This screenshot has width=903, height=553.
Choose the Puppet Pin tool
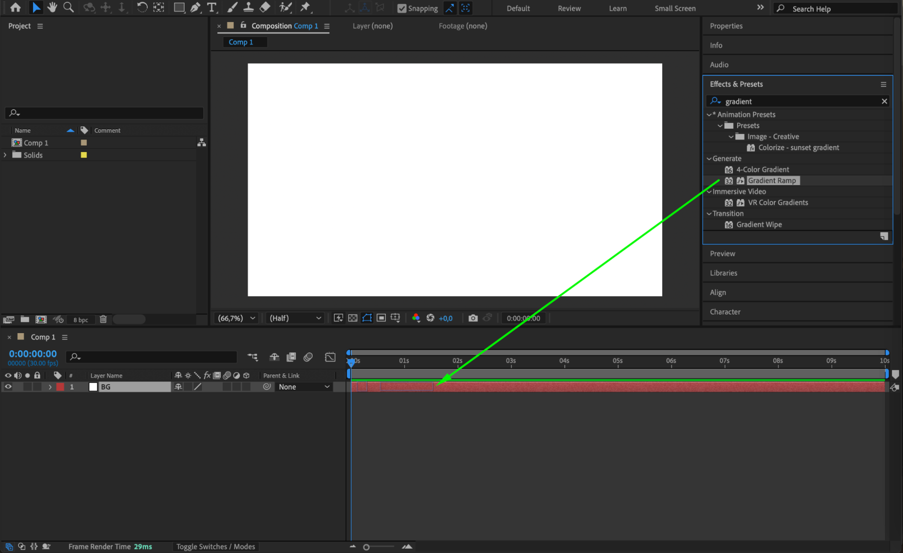pos(305,7)
